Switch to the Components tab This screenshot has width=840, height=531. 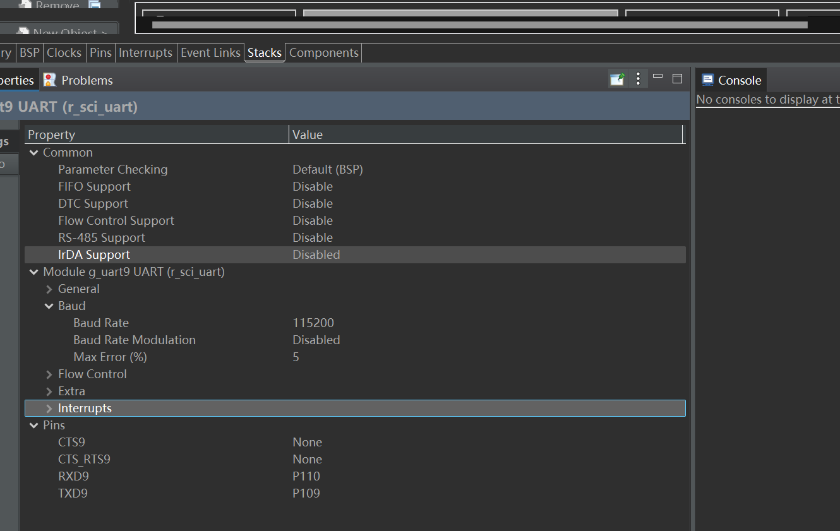coord(324,53)
